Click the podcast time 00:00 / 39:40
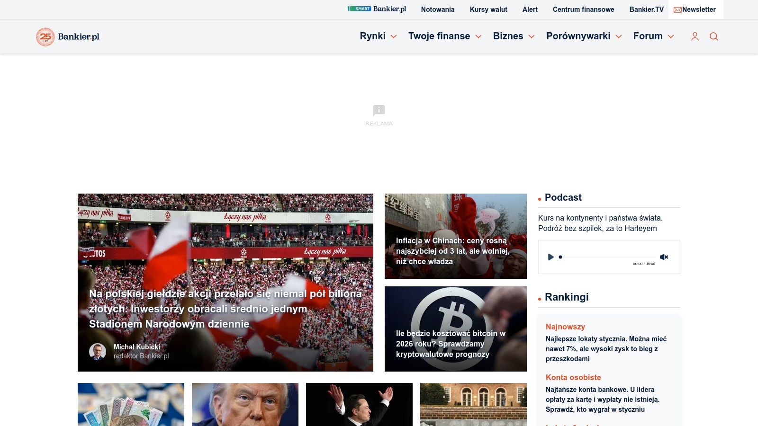Viewport: 758px width, 426px height. 644,264
